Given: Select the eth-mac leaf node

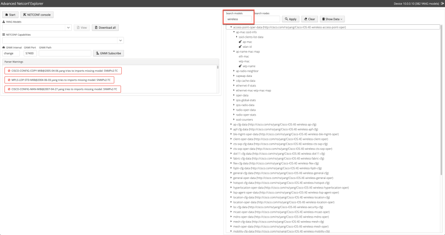Looking at the screenshot, I should (244, 56).
